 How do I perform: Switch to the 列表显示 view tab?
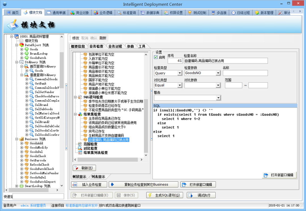click(98, 177)
